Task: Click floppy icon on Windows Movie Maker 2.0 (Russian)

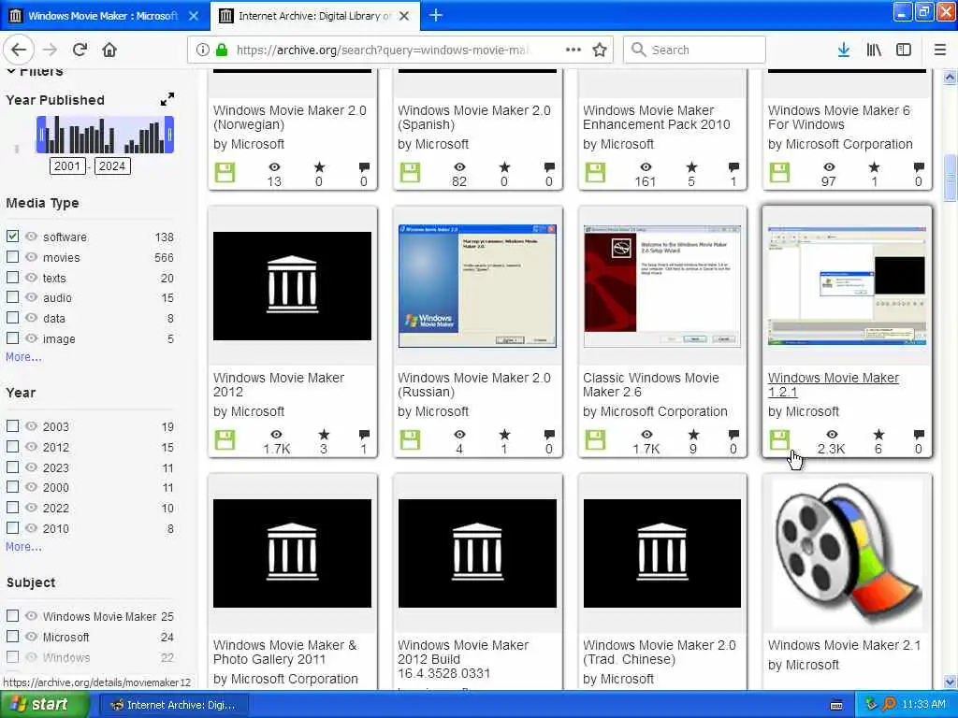Action: [410, 440]
